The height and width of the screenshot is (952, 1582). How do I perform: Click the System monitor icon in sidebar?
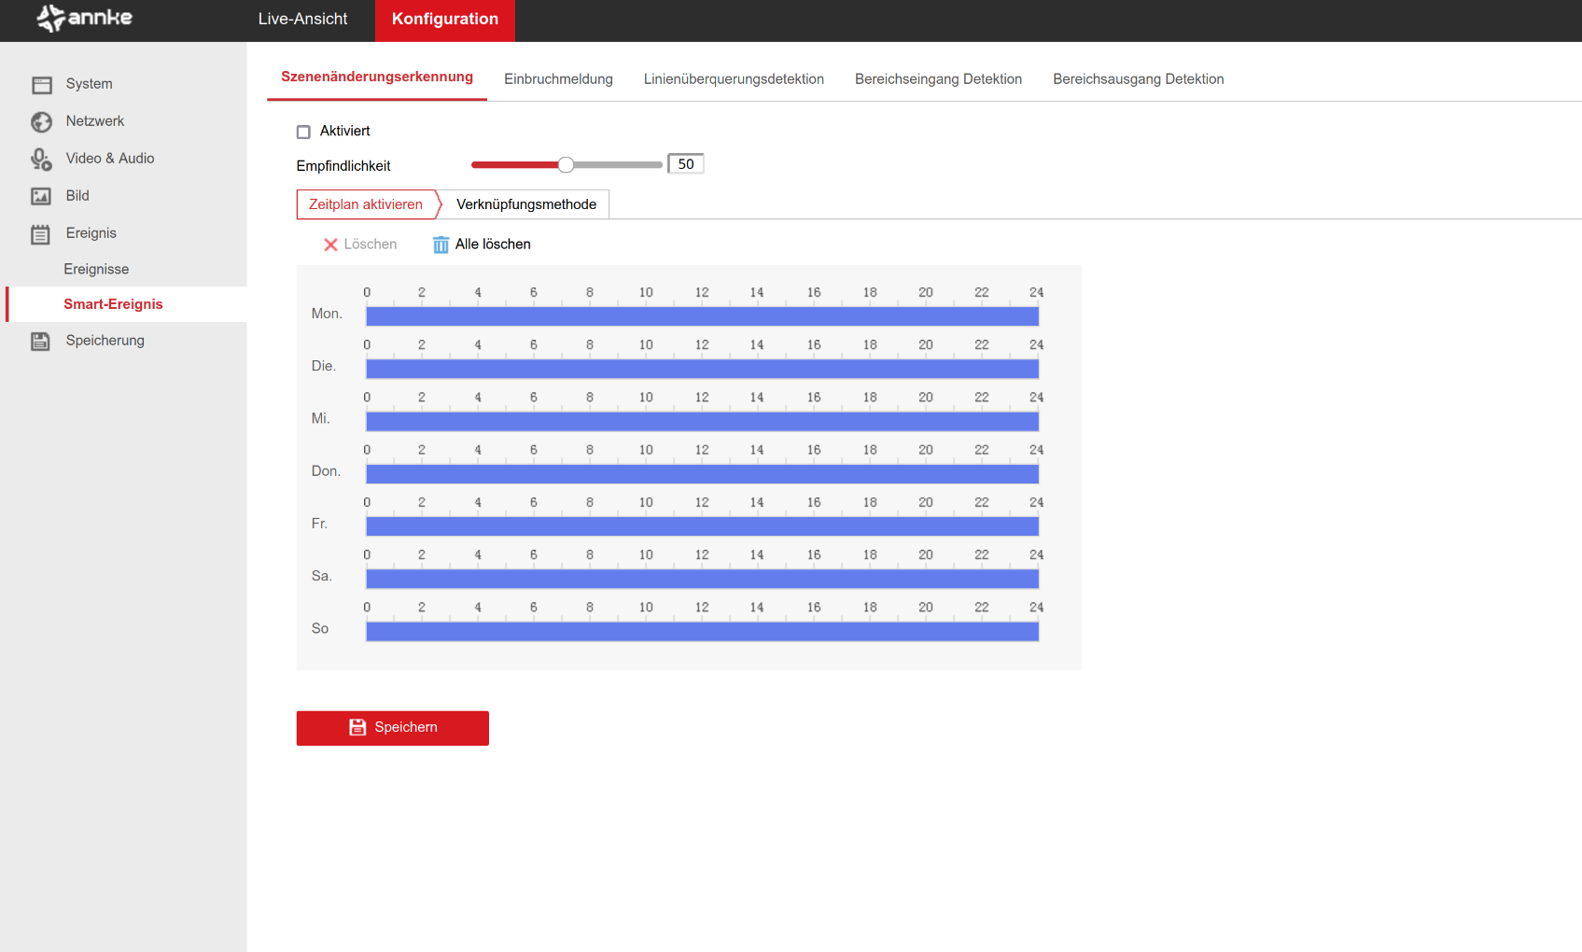click(x=42, y=85)
